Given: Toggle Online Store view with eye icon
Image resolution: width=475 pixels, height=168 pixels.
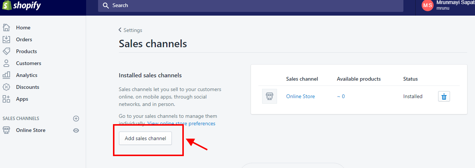Looking at the screenshot, I should [x=76, y=130].
